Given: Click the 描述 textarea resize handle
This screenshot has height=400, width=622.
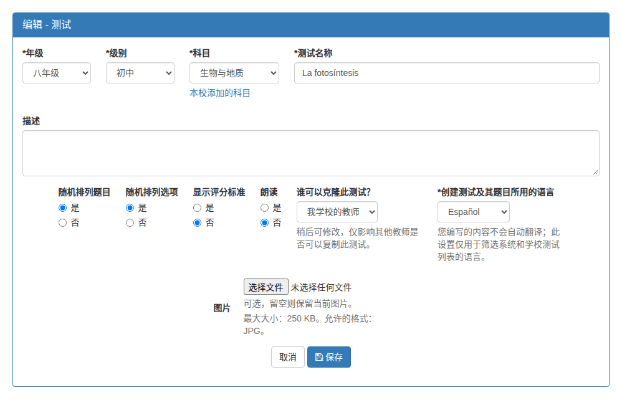Looking at the screenshot, I should (595, 172).
